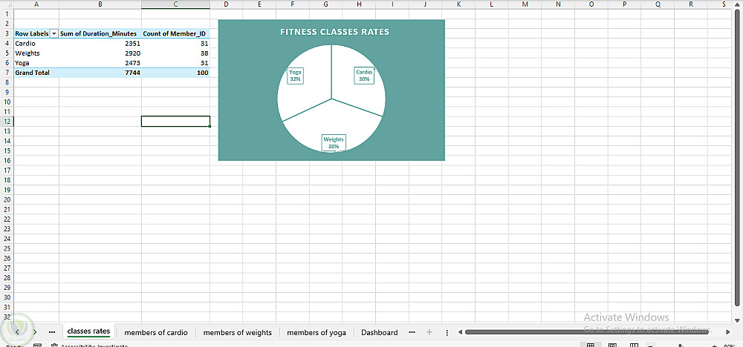743x347 pixels.
Task: Select the Yoga 32% data label
Action: (x=295, y=76)
